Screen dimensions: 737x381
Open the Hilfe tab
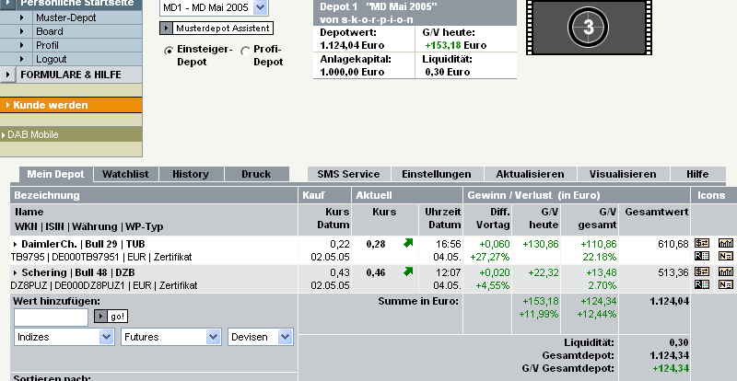(697, 174)
